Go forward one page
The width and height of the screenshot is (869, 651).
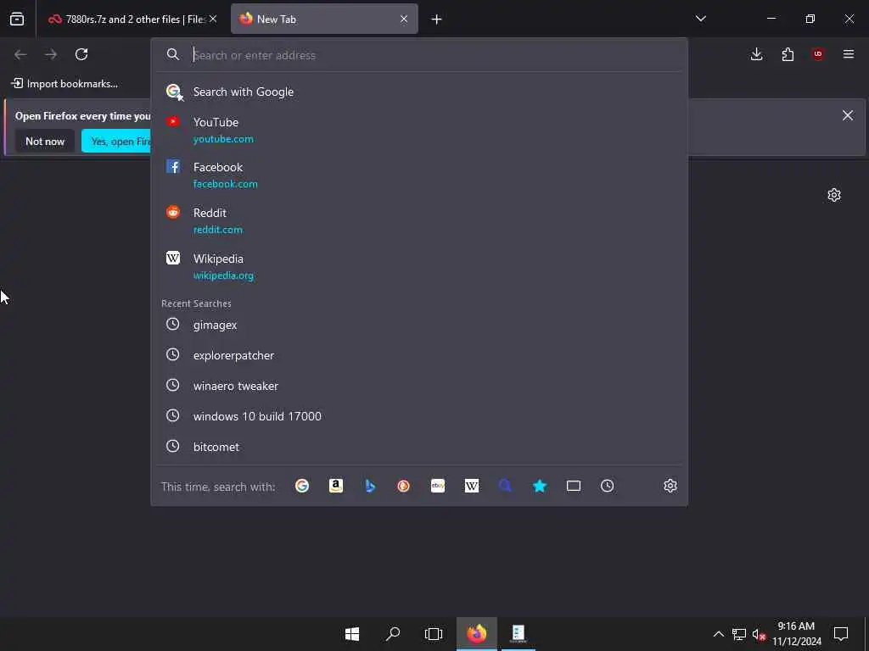click(x=51, y=54)
